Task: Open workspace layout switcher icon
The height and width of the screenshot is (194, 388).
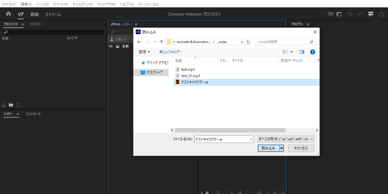Action: click(x=339, y=14)
